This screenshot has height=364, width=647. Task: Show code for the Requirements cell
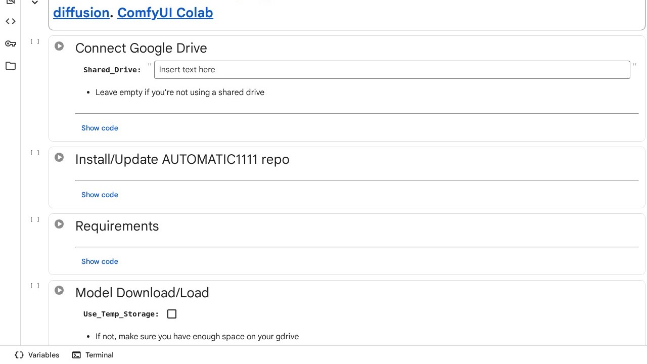tap(100, 261)
